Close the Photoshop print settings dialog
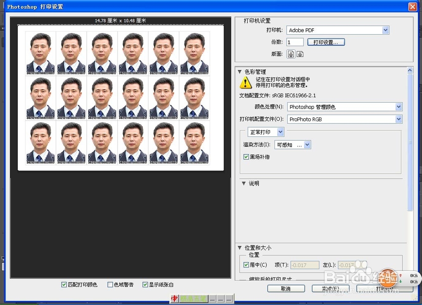This screenshot has height=305, width=422. click(412, 7)
